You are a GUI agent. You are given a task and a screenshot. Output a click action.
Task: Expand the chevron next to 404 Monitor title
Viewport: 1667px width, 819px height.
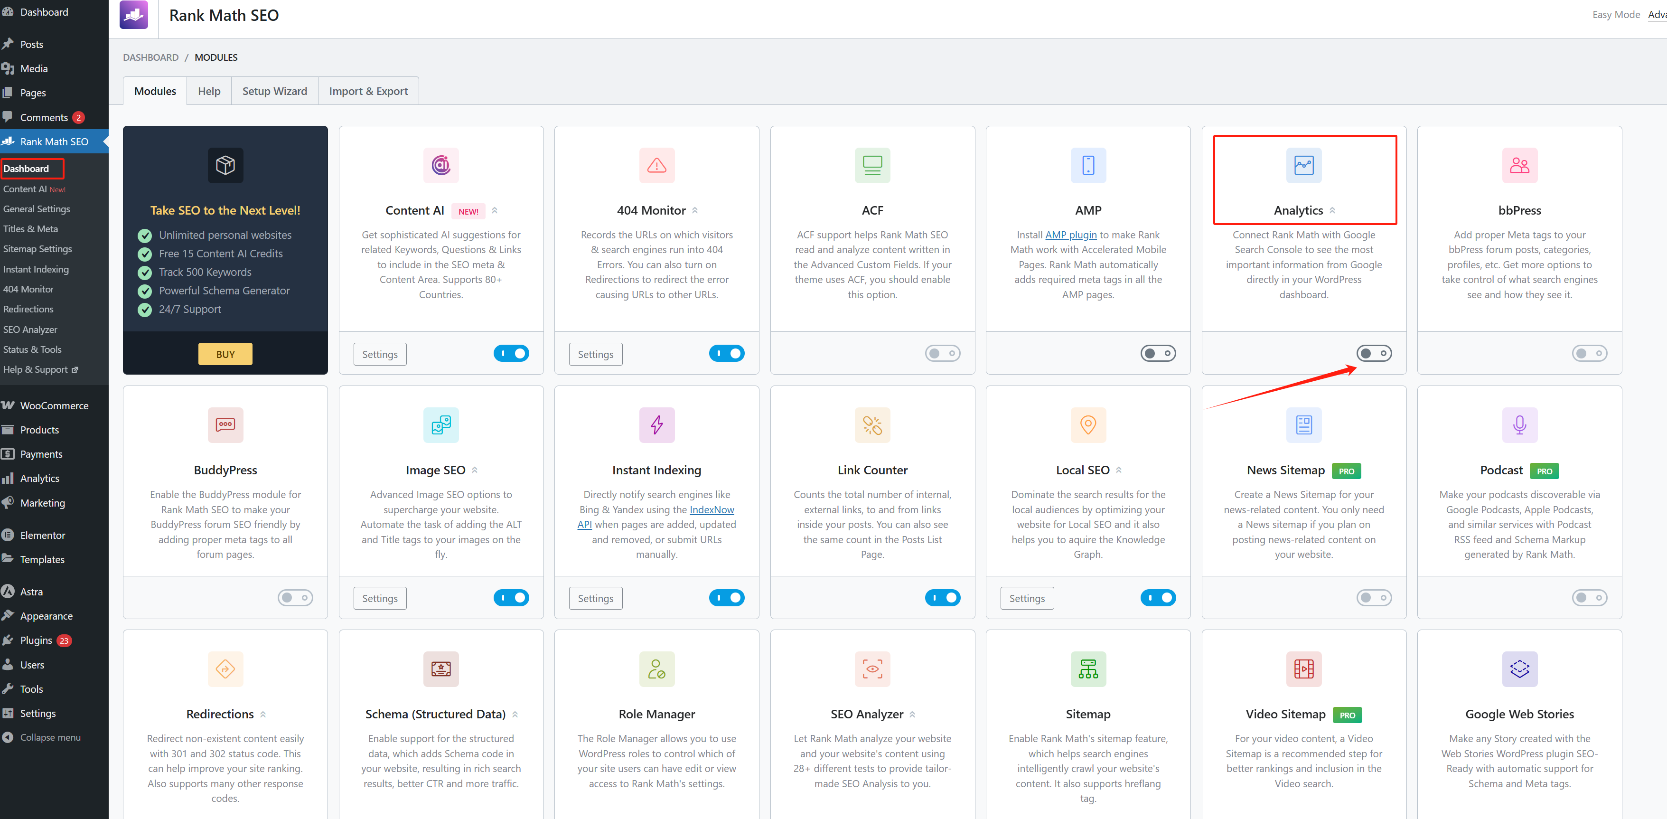click(x=695, y=210)
